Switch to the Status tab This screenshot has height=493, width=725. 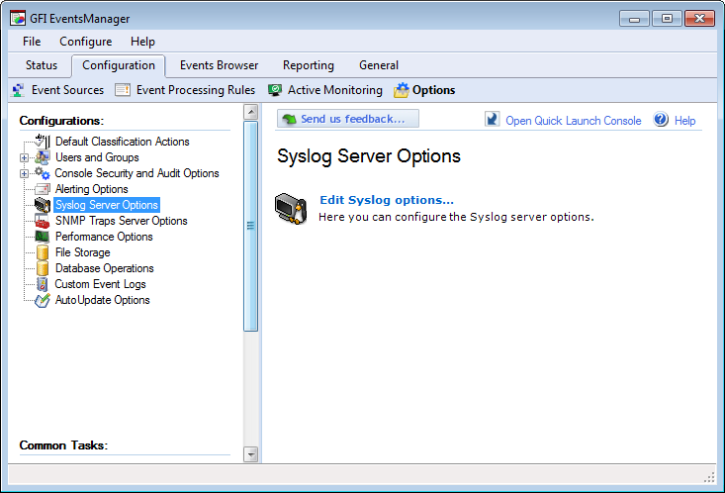[x=42, y=65]
